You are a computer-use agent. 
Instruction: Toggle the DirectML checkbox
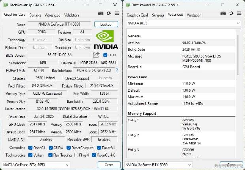point(99,148)
